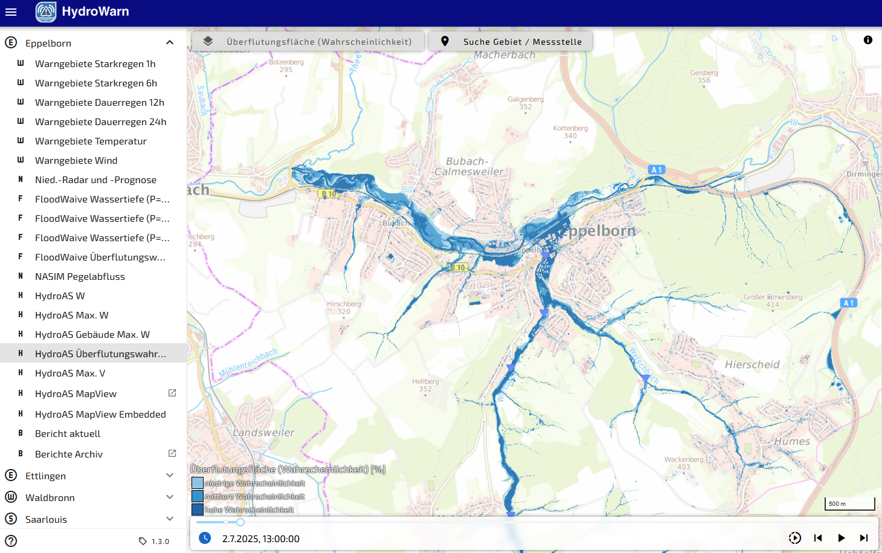Skip to the next time step
This screenshot has height=553, width=882.
pos(864,538)
